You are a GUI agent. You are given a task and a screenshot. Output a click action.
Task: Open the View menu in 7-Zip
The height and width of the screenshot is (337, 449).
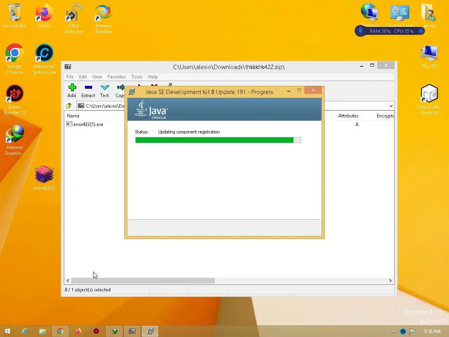97,77
